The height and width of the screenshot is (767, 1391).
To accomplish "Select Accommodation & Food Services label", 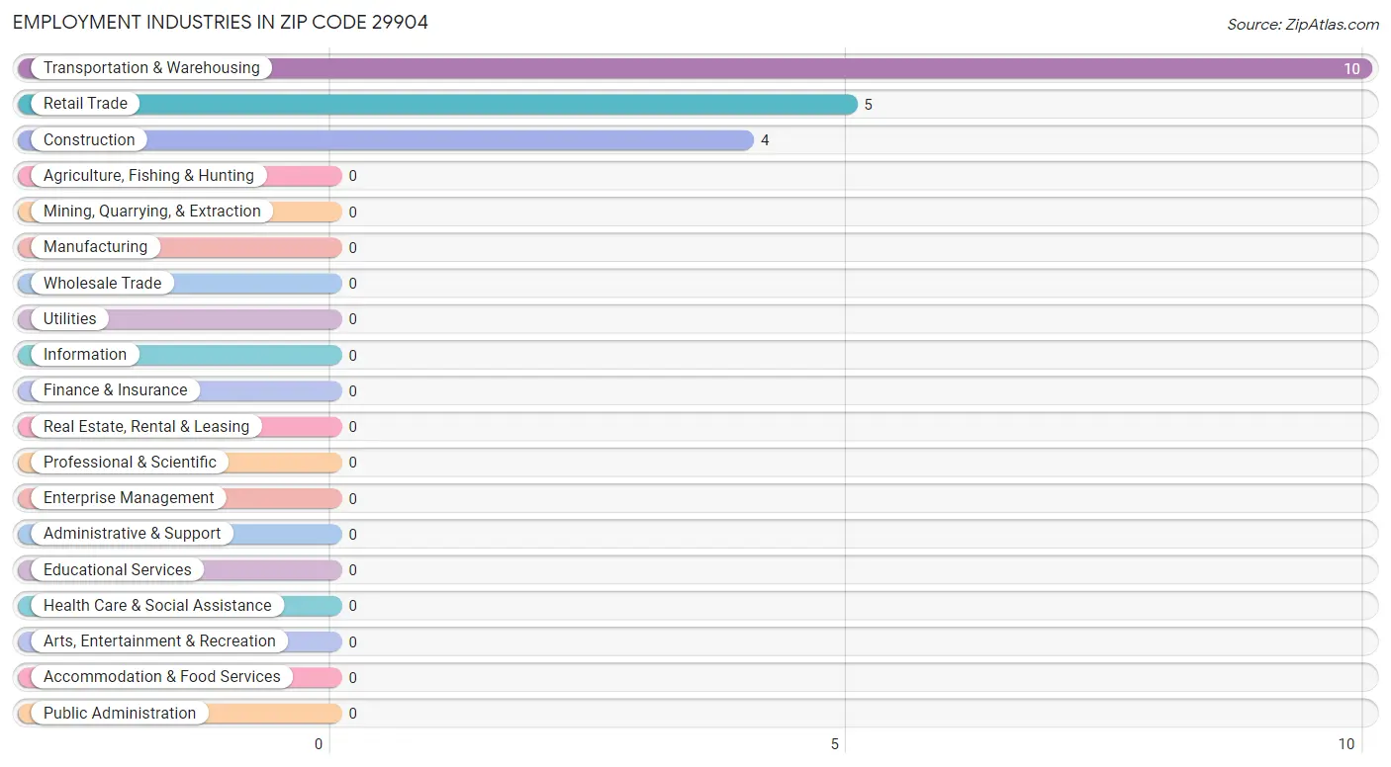I will click(162, 677).
